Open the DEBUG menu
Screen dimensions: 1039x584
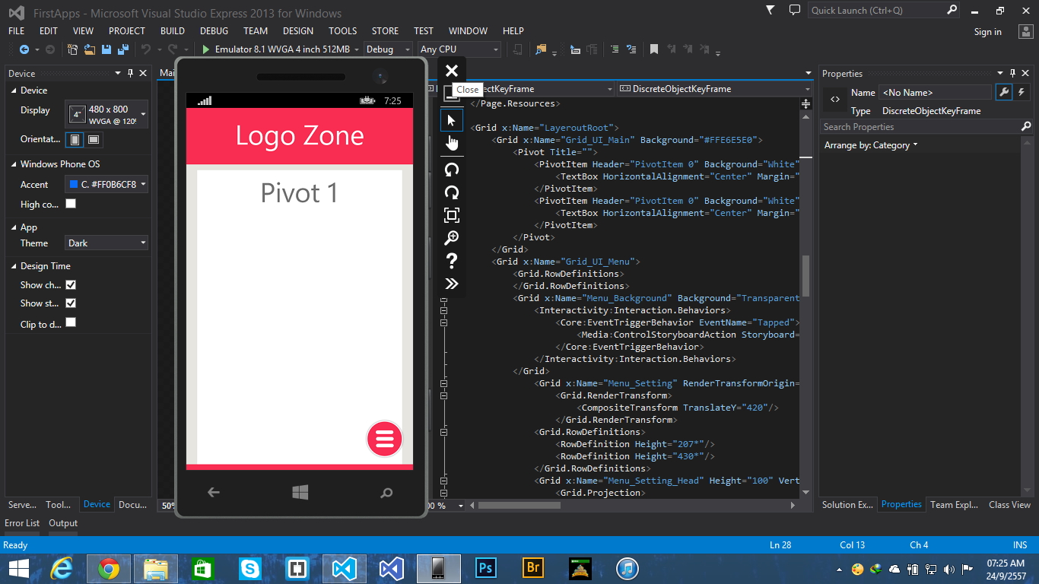[214, 31]
